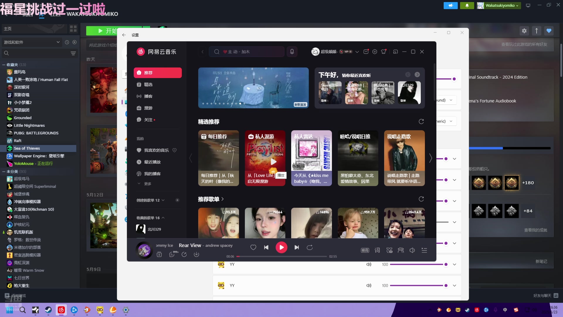
Task: Open the messages mail icon
Action: (366, 52)
